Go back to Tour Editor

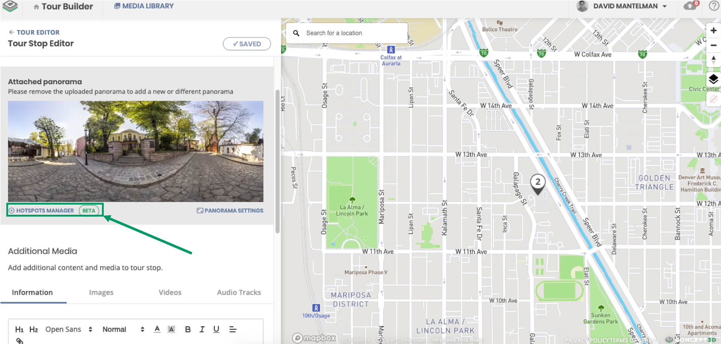[34, 32]
